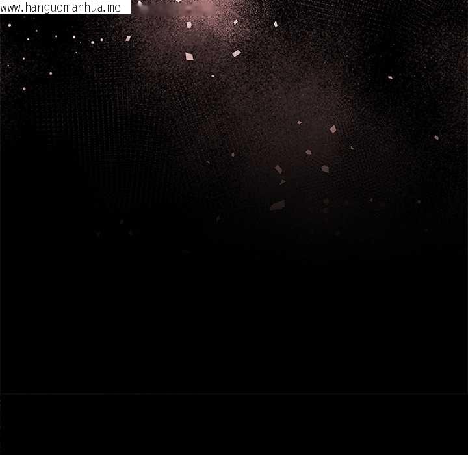Tap the tiny confetti beside the dotted lights
This screenshot has width=468, height=455.
click(x=128, y=38)
